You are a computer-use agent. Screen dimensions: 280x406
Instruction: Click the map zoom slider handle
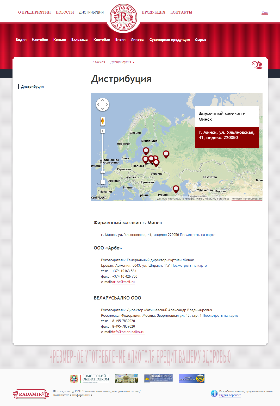103,172
